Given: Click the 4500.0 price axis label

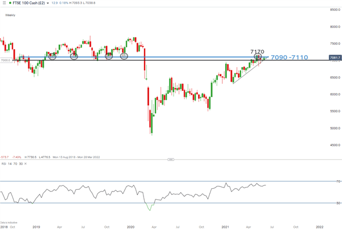Looking at the screenshot, I should 335,145.
